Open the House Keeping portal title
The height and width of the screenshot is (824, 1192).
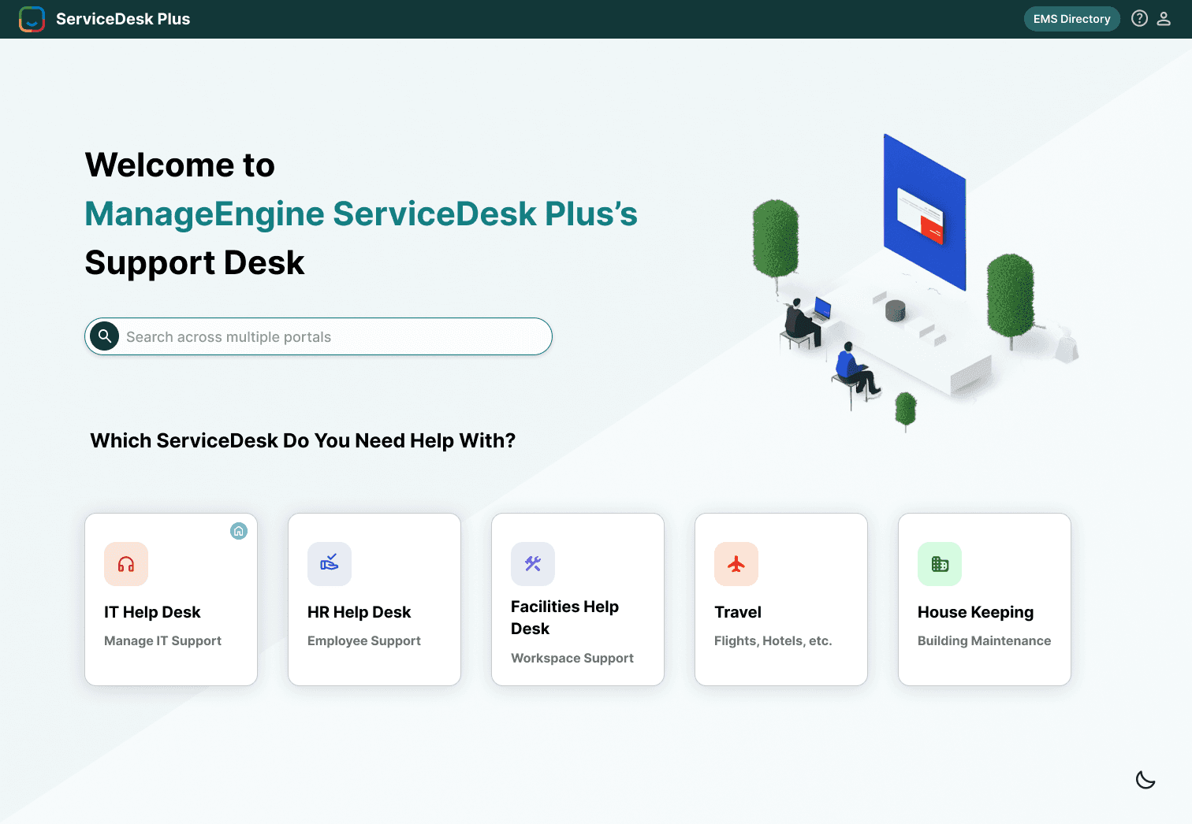pyautogui.click(x=976, y=612)
